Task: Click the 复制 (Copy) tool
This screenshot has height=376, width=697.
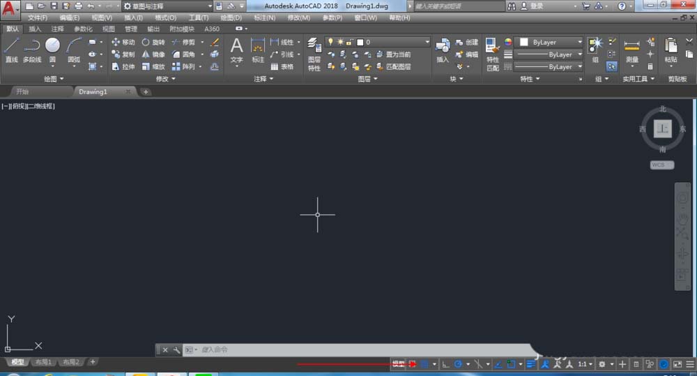Action: pyautogui.click(x=123, y=54)
